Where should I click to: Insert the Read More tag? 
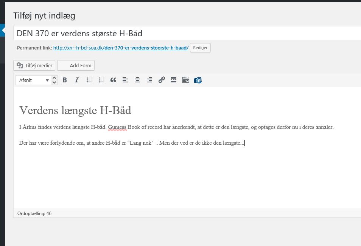174,80
